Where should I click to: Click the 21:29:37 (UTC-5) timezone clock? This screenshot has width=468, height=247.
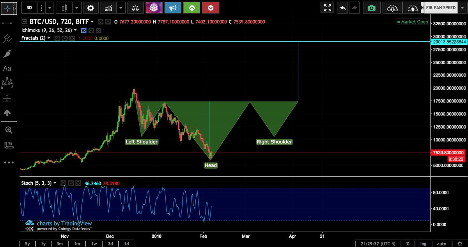click(x=378, y=243)
